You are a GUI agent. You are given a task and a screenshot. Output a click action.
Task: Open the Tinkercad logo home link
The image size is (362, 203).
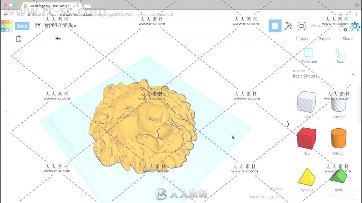point(7,26)
